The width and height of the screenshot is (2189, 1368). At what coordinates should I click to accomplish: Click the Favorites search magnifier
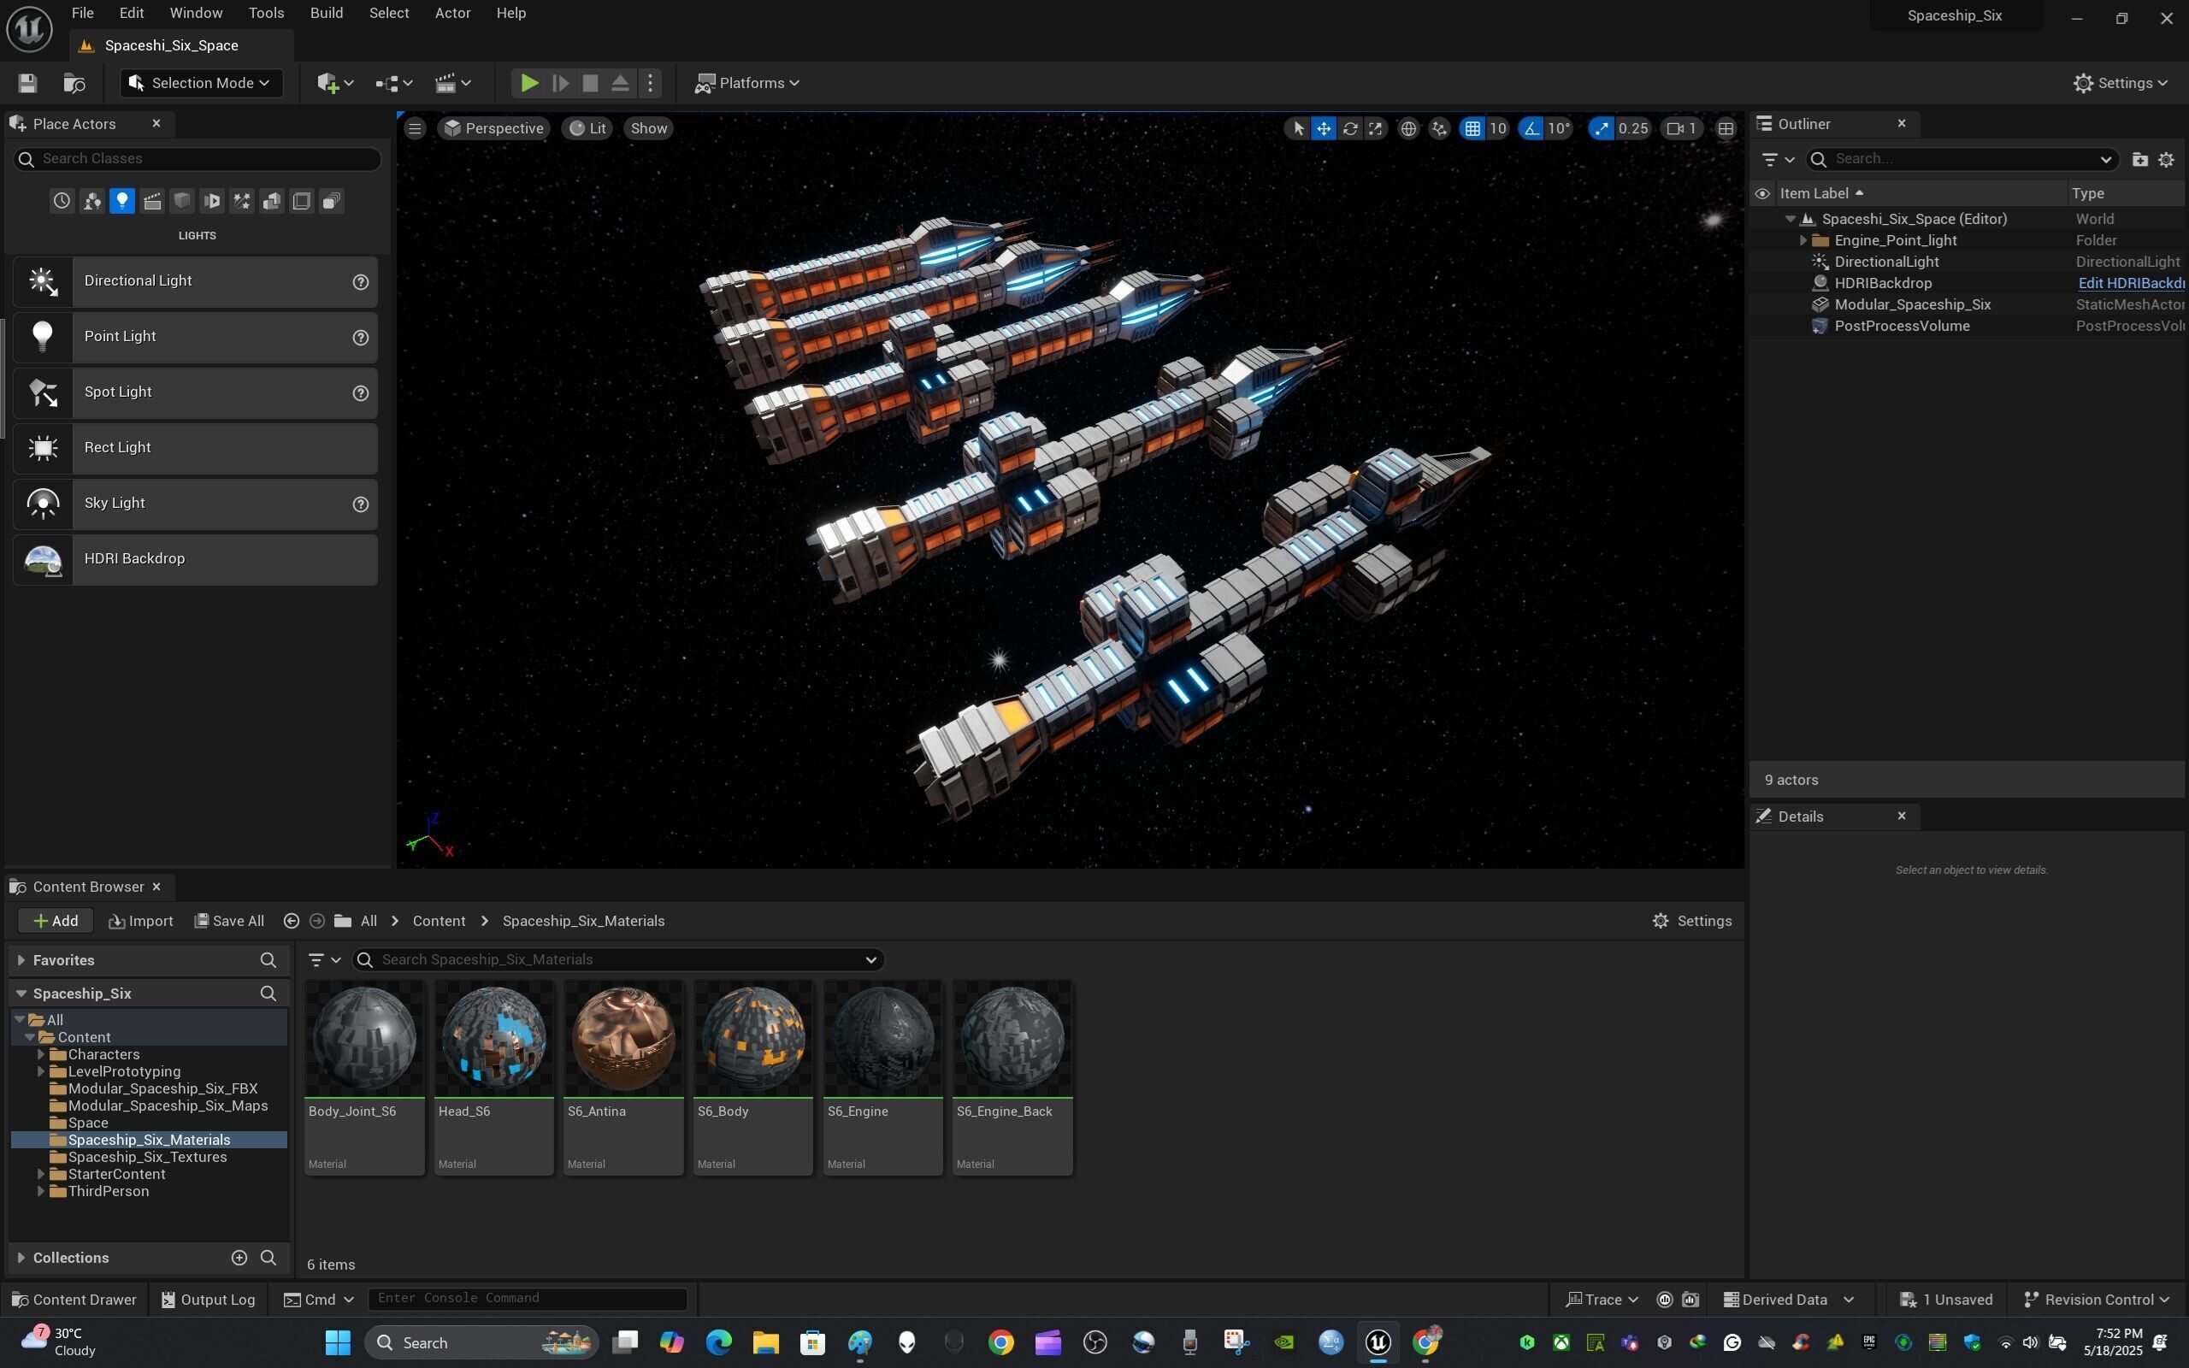point(268,960)
